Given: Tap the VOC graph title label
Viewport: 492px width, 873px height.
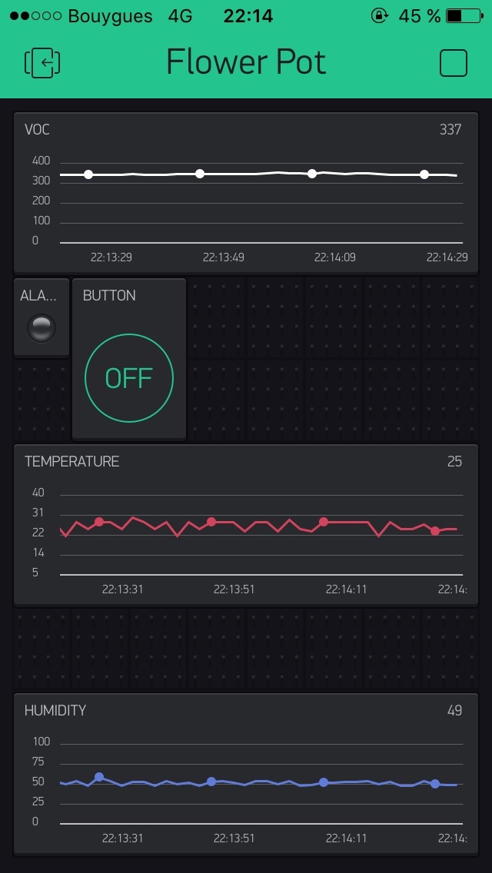Looking at the screenshot, I should [37, 129].
